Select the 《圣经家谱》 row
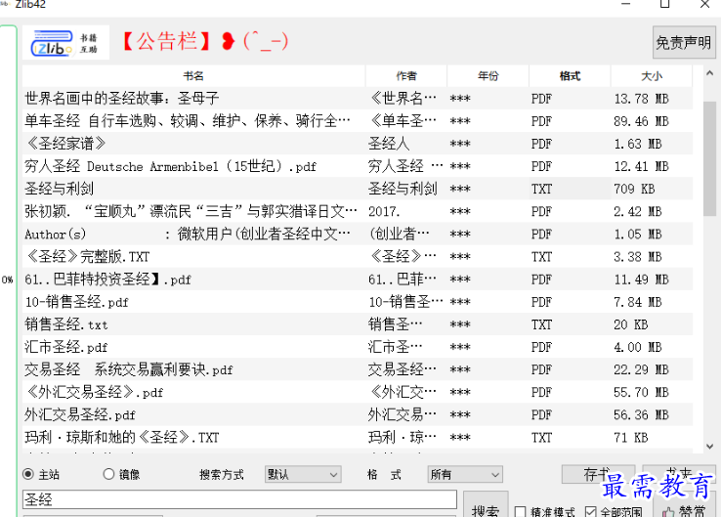Screen dimensions: 721x517 (358, 144)
